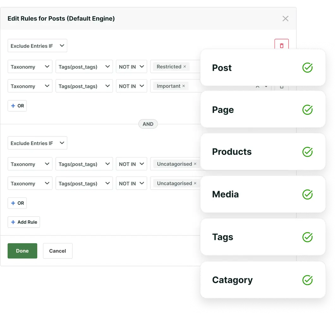Remove the Restricted tag chip
The width and height of the screenshot is (335, 316).
[184, 67]
